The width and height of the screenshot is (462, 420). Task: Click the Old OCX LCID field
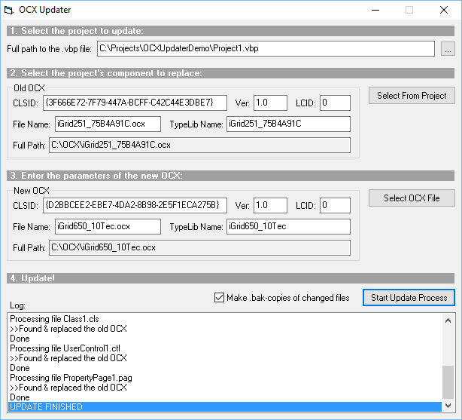coord(335,103)
